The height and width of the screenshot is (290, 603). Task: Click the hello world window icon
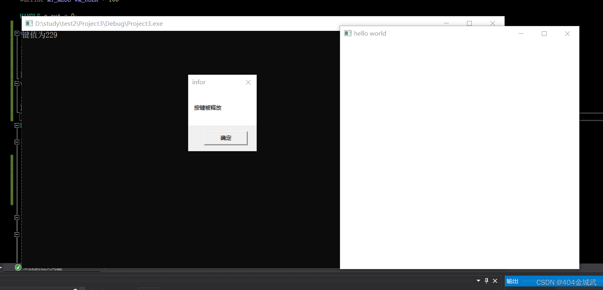(348, 33)
